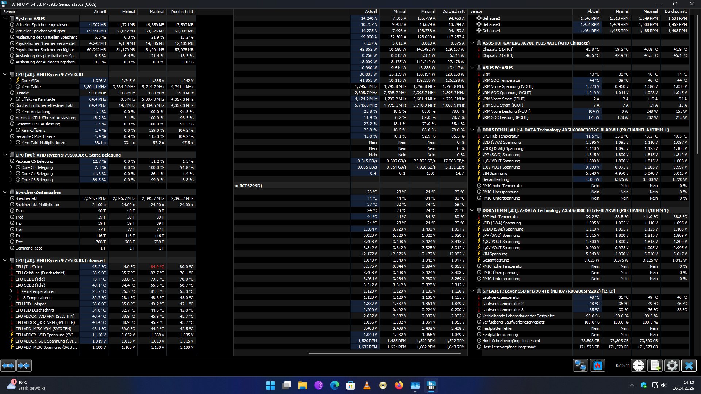Expand the Core VIDs row
The image size is (701, 394).
[x=11, y=81]
